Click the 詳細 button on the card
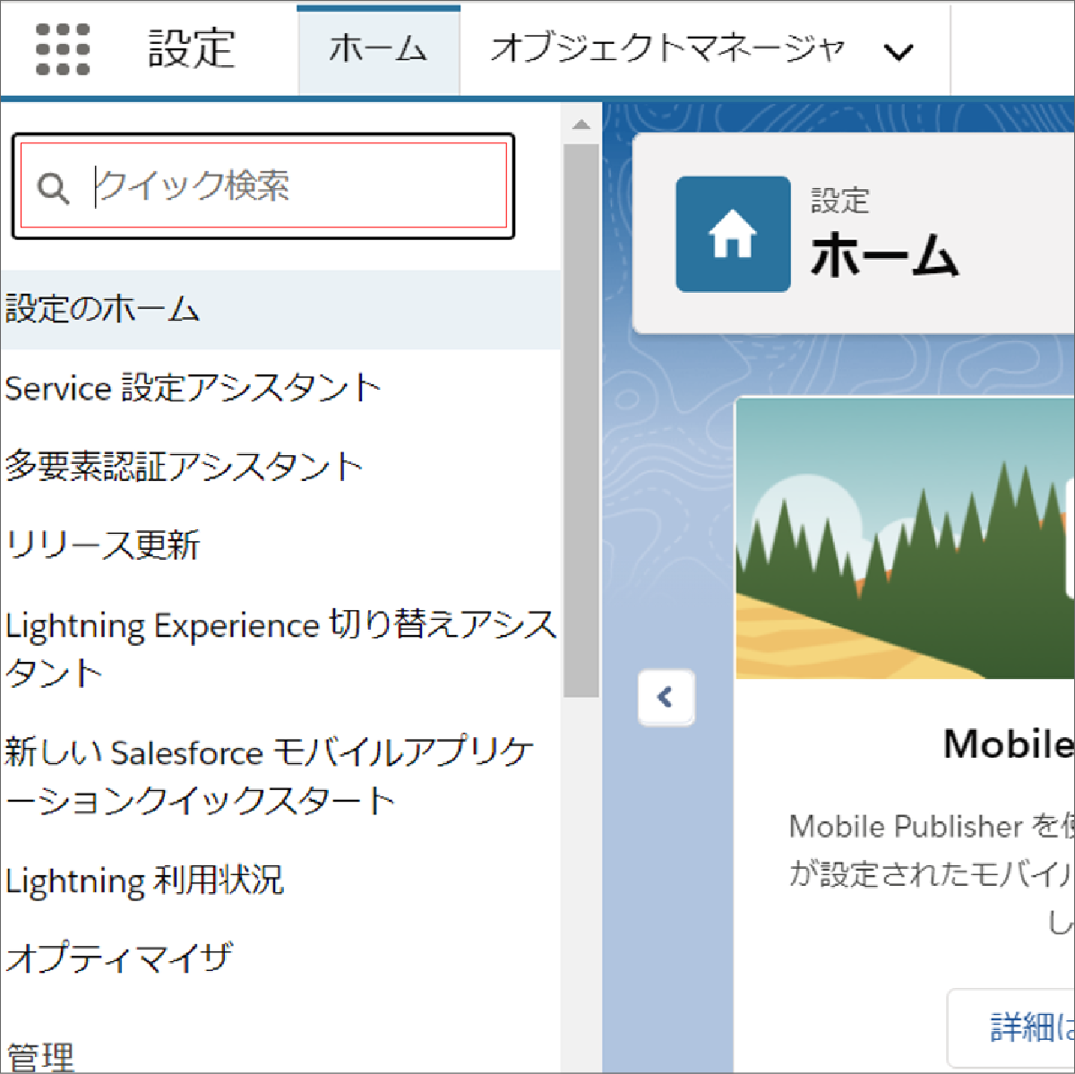Viewport: 1075px width, 1074px height. point(1012,1027)
